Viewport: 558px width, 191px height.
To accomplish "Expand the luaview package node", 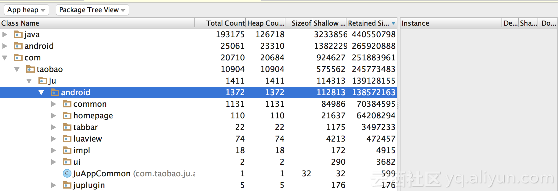I will coord(53,139).
